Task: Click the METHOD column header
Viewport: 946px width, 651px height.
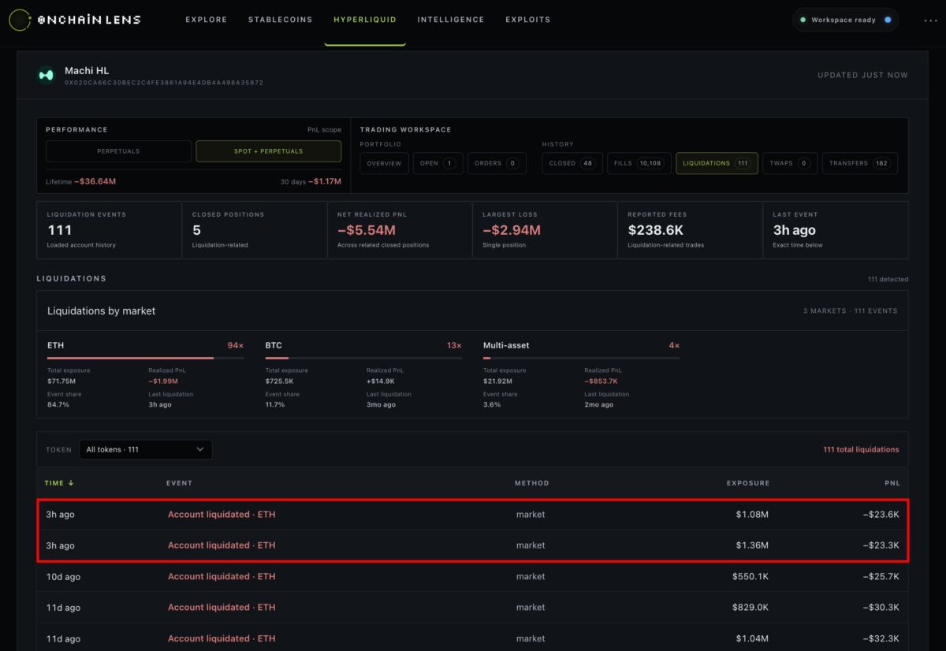Action: pos(531,483)
